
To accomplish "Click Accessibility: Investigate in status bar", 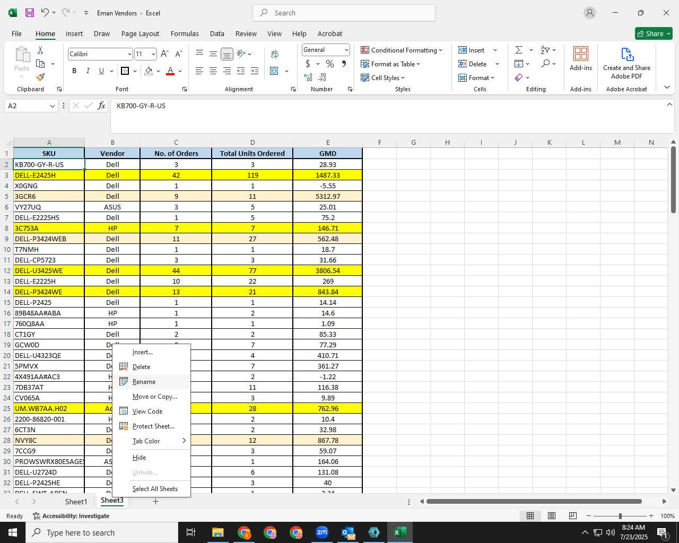I will pos(71,516).
